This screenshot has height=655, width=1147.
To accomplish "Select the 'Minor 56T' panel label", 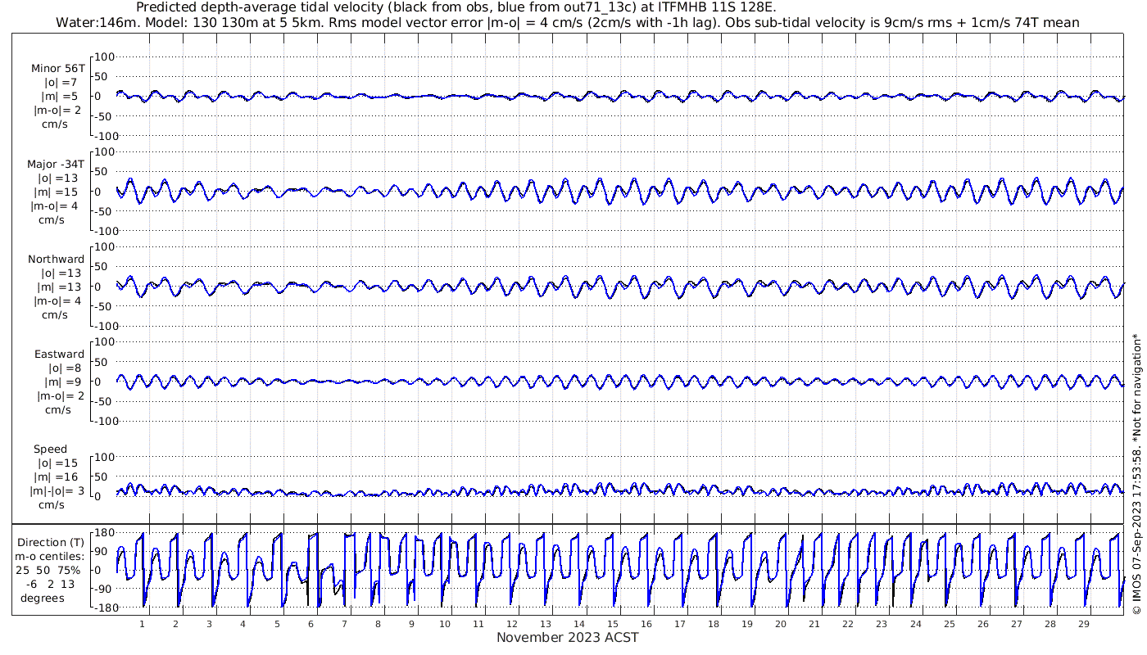I will click(x=57, y=68).
